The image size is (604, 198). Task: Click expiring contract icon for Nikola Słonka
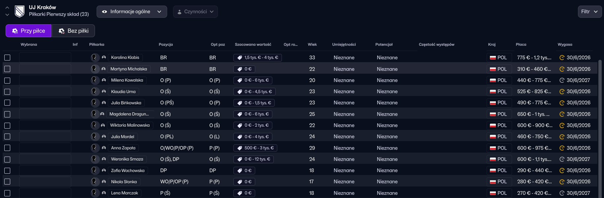tap(562, 182)
